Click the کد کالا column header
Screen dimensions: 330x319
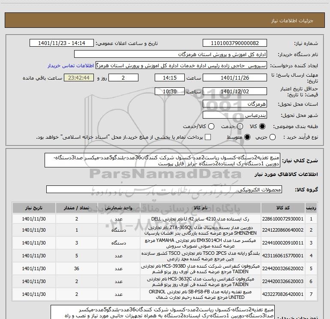[x=283, y=208]
